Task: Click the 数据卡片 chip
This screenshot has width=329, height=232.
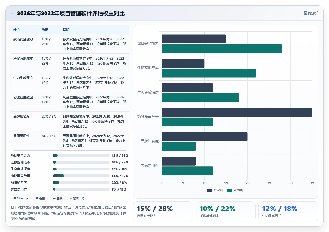Action: 77,198
